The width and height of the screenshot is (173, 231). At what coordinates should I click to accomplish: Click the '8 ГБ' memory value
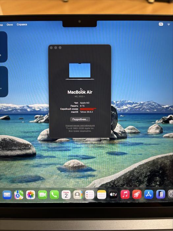click(82, 106)
